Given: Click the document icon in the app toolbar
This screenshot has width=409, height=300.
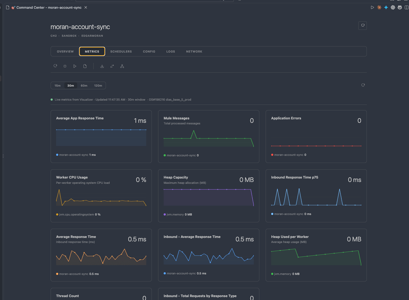Looking at the screenshot, I should [x=85, y=66].
